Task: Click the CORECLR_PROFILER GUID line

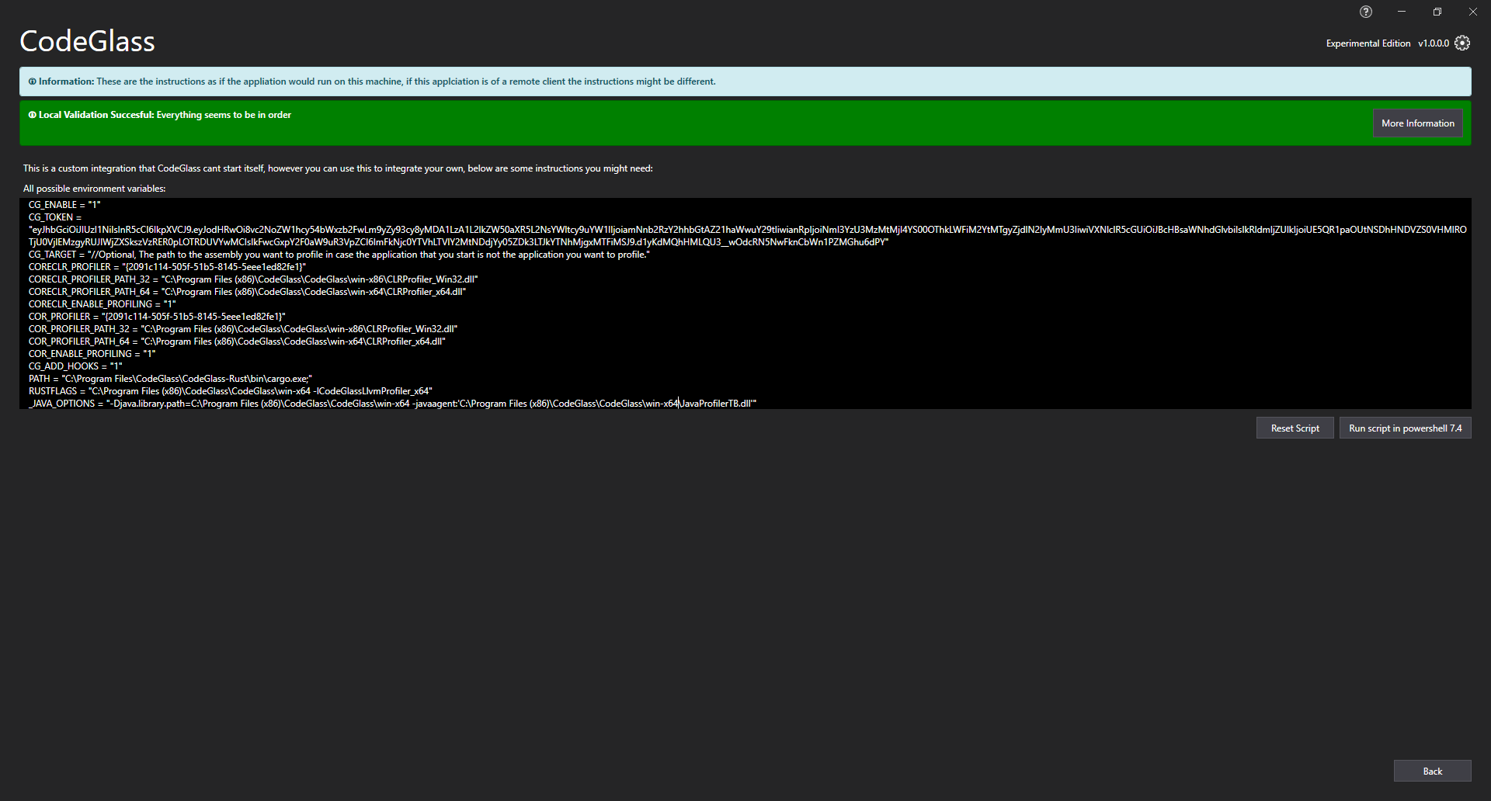Action: pos(167,267)
